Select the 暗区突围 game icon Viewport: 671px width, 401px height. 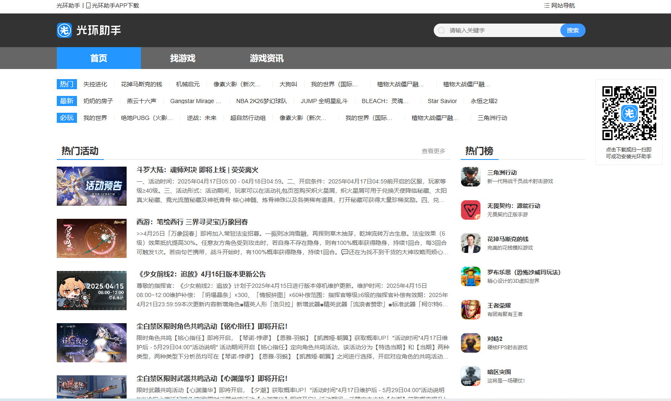pyautogui.click(x=471, y=376)
